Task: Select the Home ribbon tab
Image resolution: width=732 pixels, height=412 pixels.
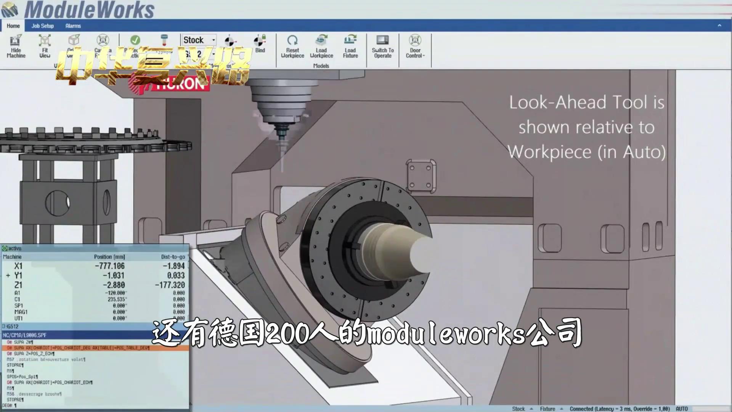Action: (x=13, y=26)
